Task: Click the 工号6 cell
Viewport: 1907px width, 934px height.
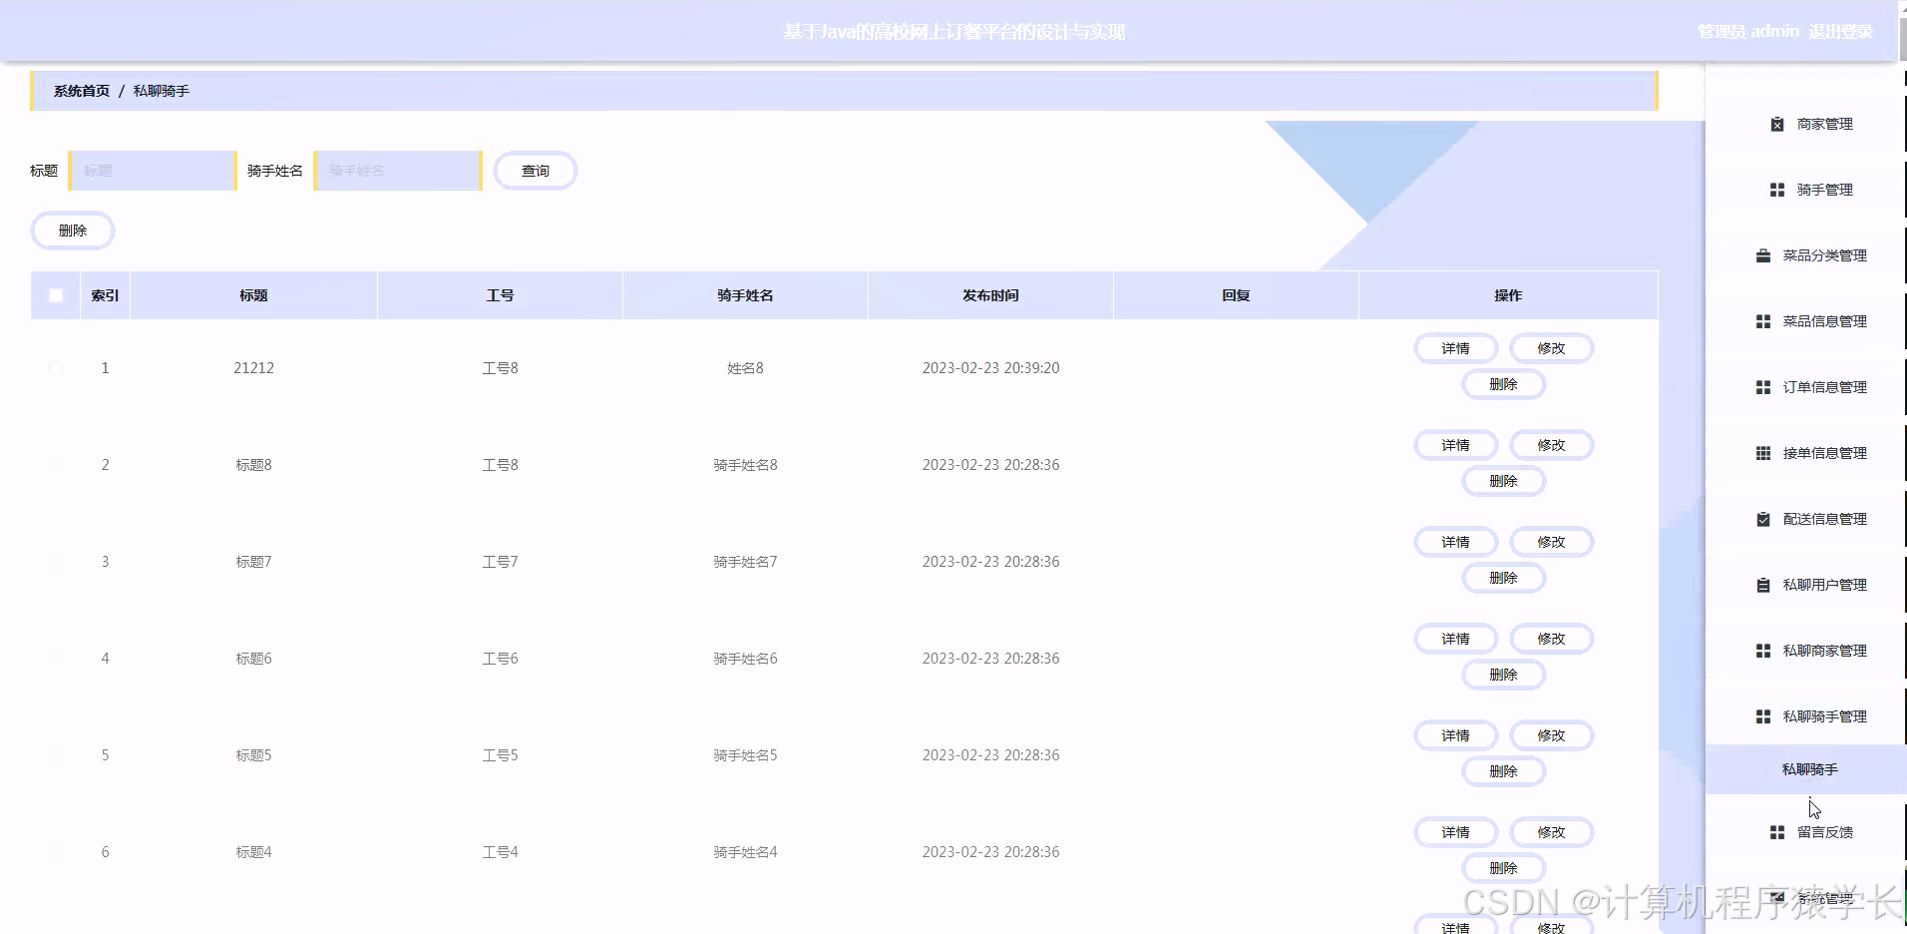Action: (500, 659)
